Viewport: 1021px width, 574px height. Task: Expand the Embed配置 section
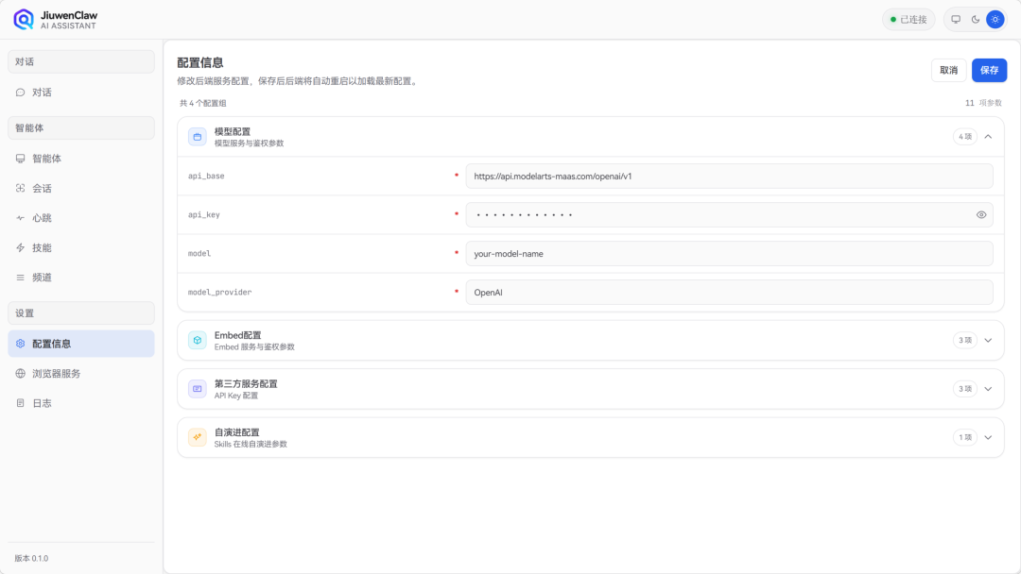click(988, 339)
